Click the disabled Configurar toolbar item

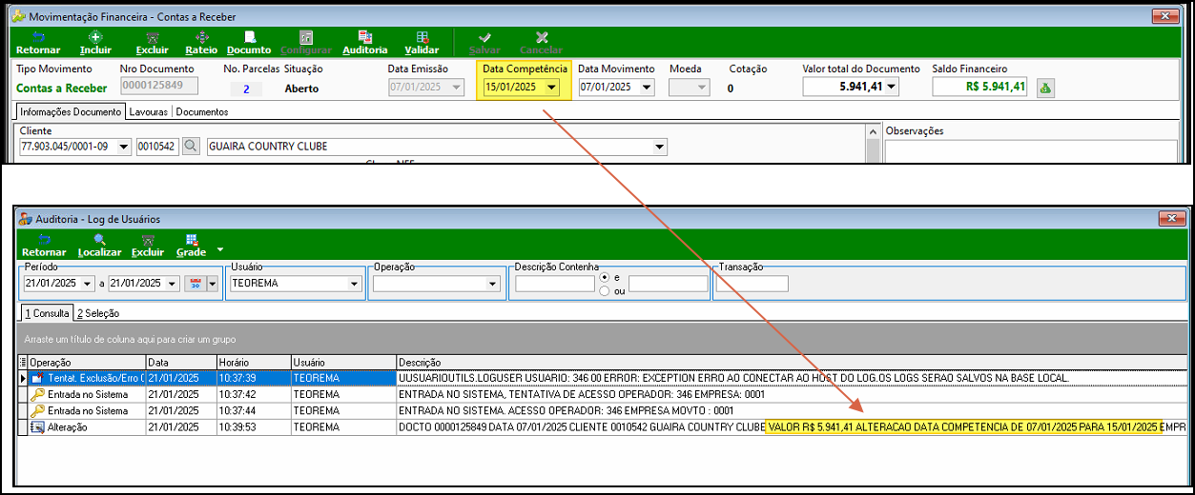pyautogui.click(x=306, y=42)
